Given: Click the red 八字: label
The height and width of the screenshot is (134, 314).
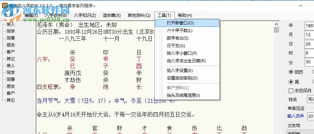Looking at the screenshot, I should pos(44,60).
